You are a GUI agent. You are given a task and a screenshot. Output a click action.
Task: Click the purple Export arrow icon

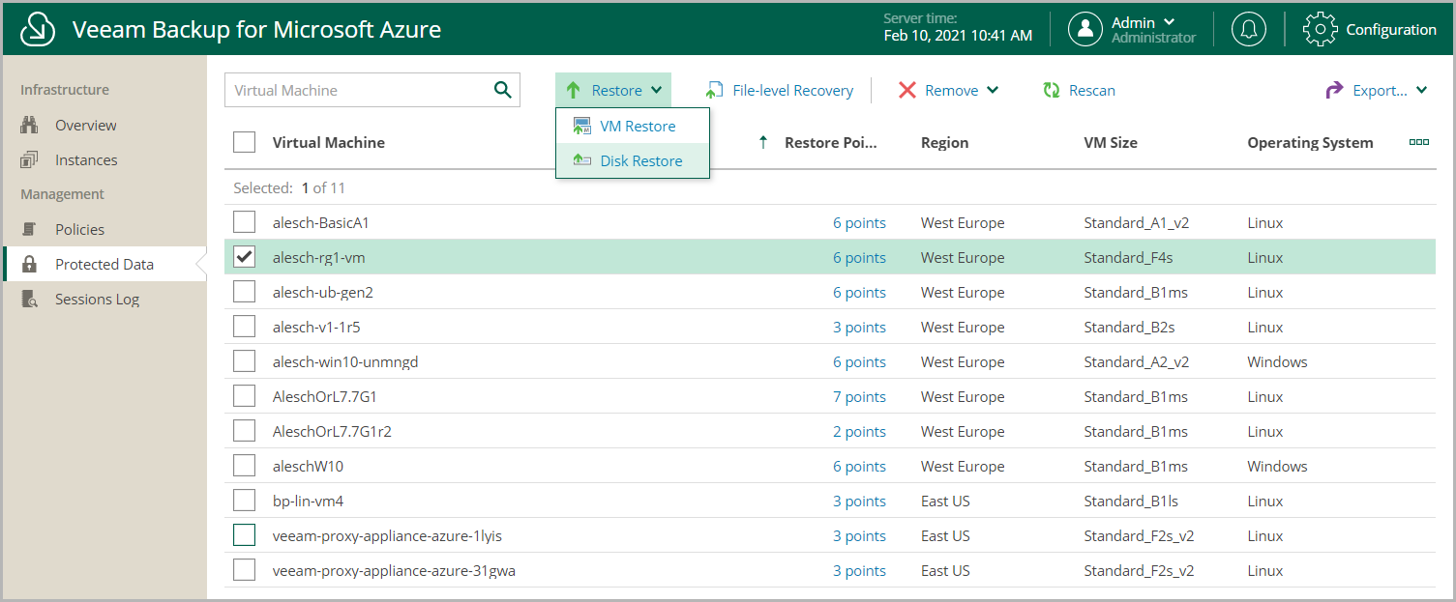click(x=1334, y=90)
